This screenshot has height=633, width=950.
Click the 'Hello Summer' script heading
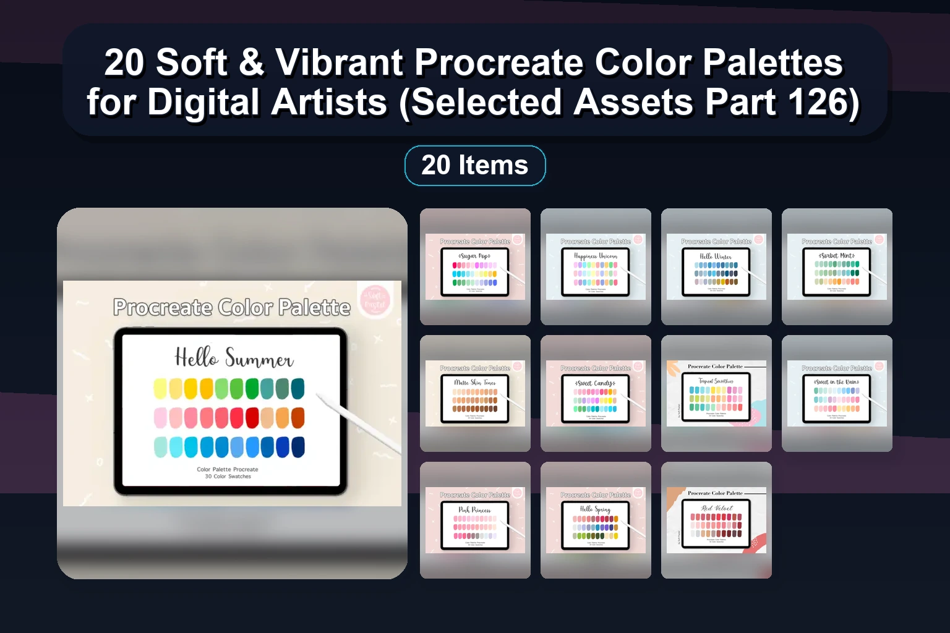pos(234,357)
